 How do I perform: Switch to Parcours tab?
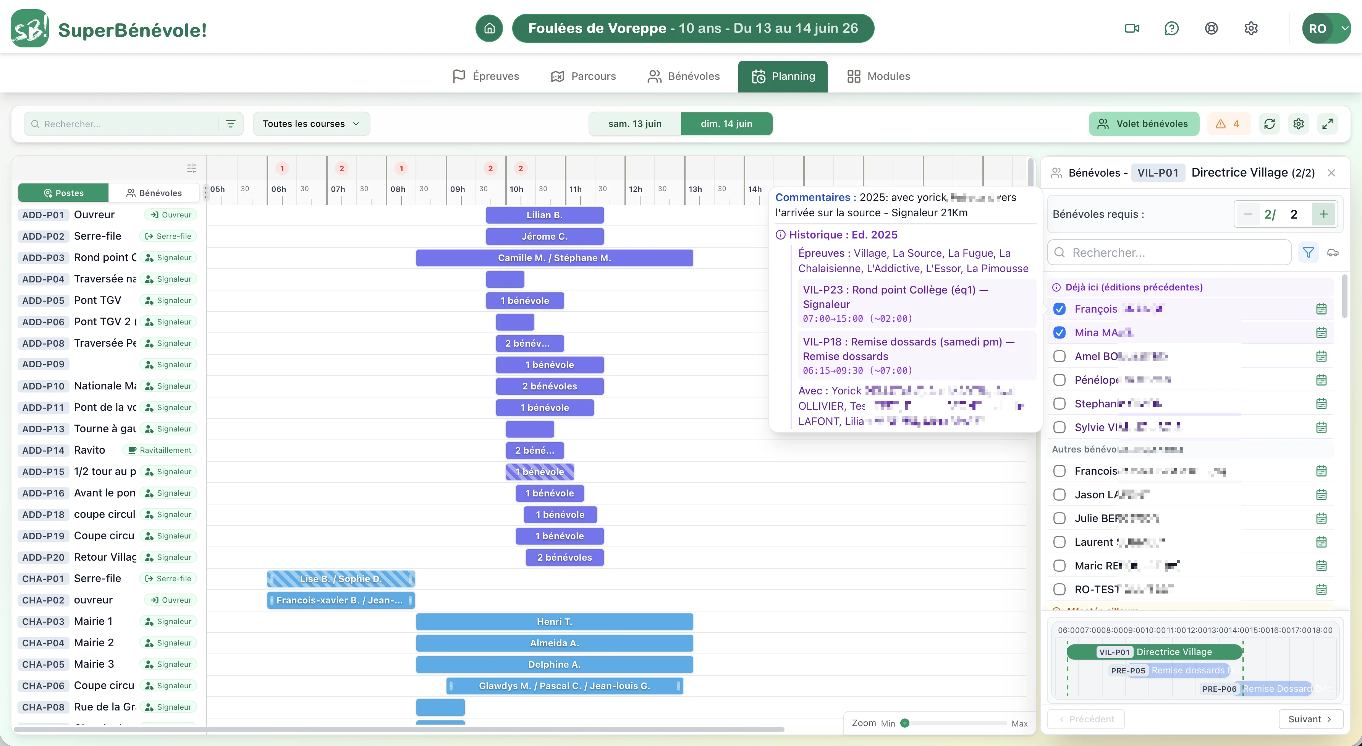583,76
